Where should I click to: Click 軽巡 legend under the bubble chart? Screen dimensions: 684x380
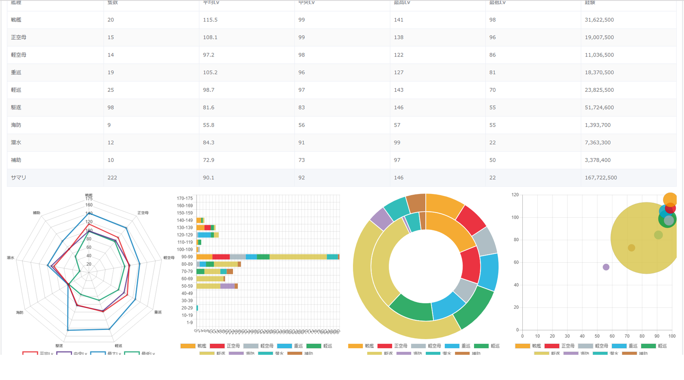pos(654,346)
